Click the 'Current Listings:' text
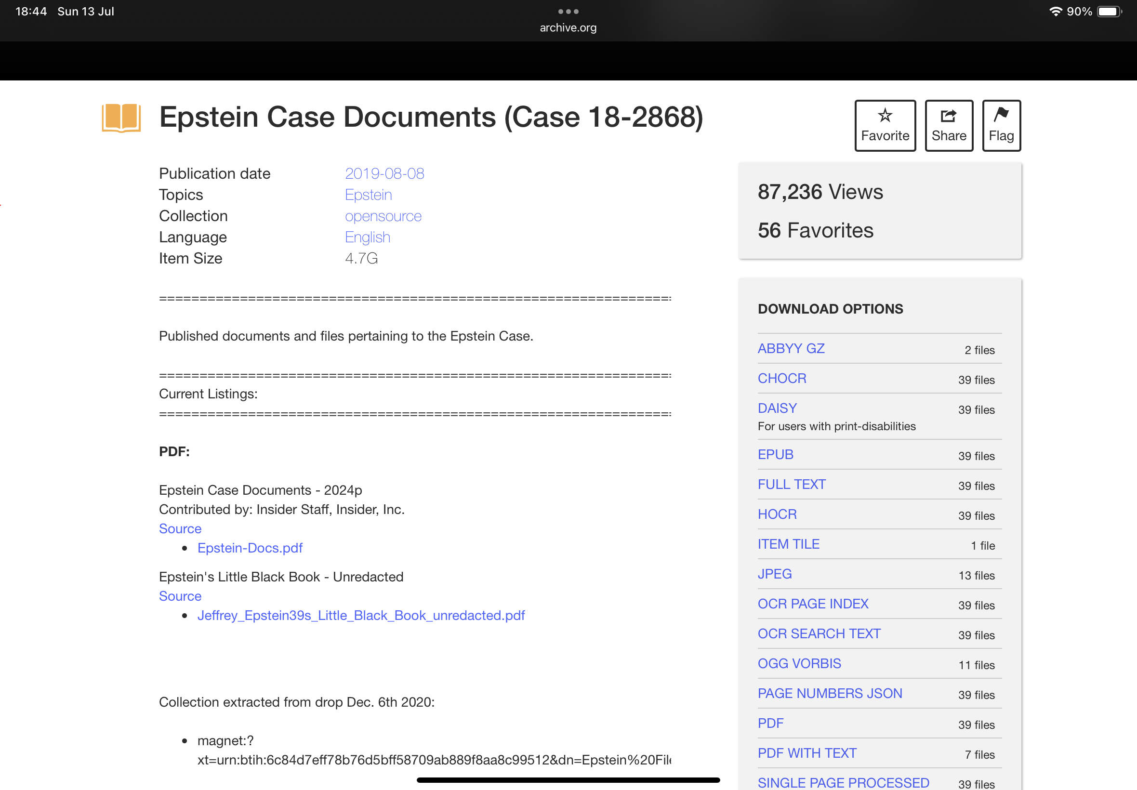 (x=209, y=394)
